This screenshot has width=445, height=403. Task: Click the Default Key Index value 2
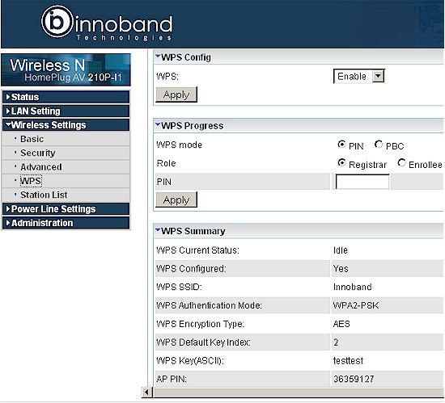[x=336, y=342]
